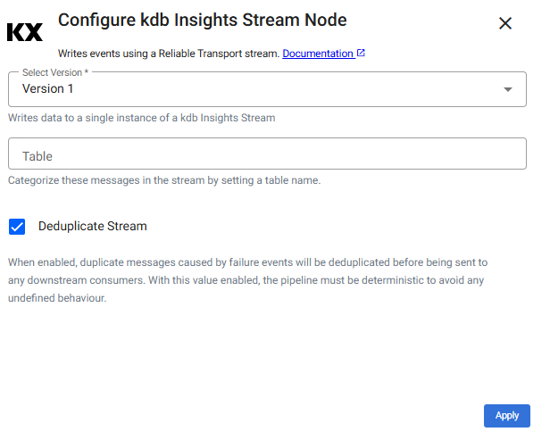
Task: Click the 'Table' placeholder text
Action: pyautogui.click(x=37, y=156)
